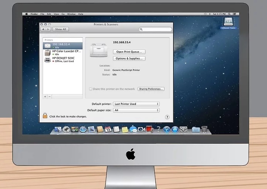Select HP Color LaserJet printer
Image resolution: width=267 pixels, height=189 pixels.
pyautogui.click(x=62, y=53)
